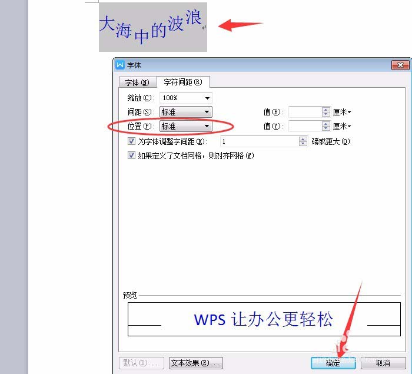Decrease the 值(Y) position value with down arrow
Viewport: 412px width, 374px height.
(x=326, y=128)
